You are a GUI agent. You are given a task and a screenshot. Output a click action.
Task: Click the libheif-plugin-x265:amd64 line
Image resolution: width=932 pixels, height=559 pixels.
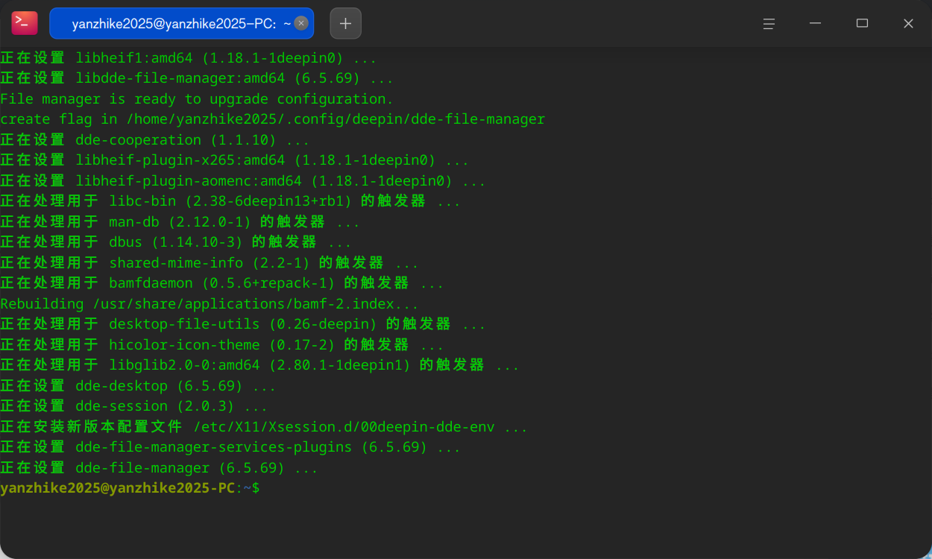235,160
